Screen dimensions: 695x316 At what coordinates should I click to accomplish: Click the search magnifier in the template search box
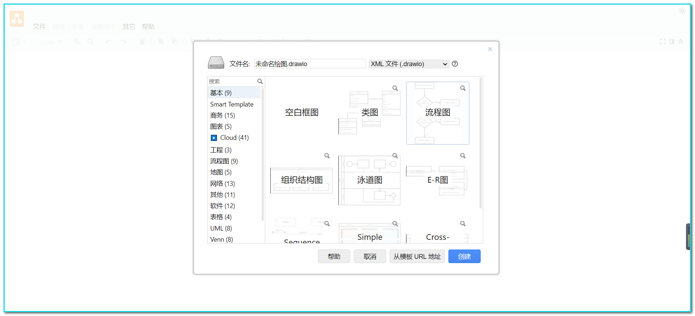click(260, 82)
